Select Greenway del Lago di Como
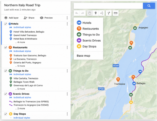 click(28, 86)
